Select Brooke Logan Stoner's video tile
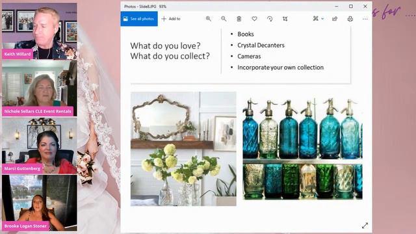The width and height of the screenshot is (416, 234). click(x=40, y=203)
